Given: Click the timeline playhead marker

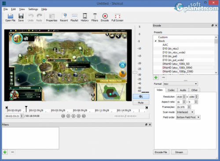Looking at the screenshot, I should click(x=26, y=109).
